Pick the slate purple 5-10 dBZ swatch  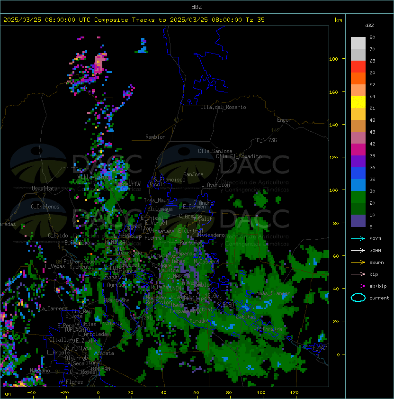[x=358, y=221]
